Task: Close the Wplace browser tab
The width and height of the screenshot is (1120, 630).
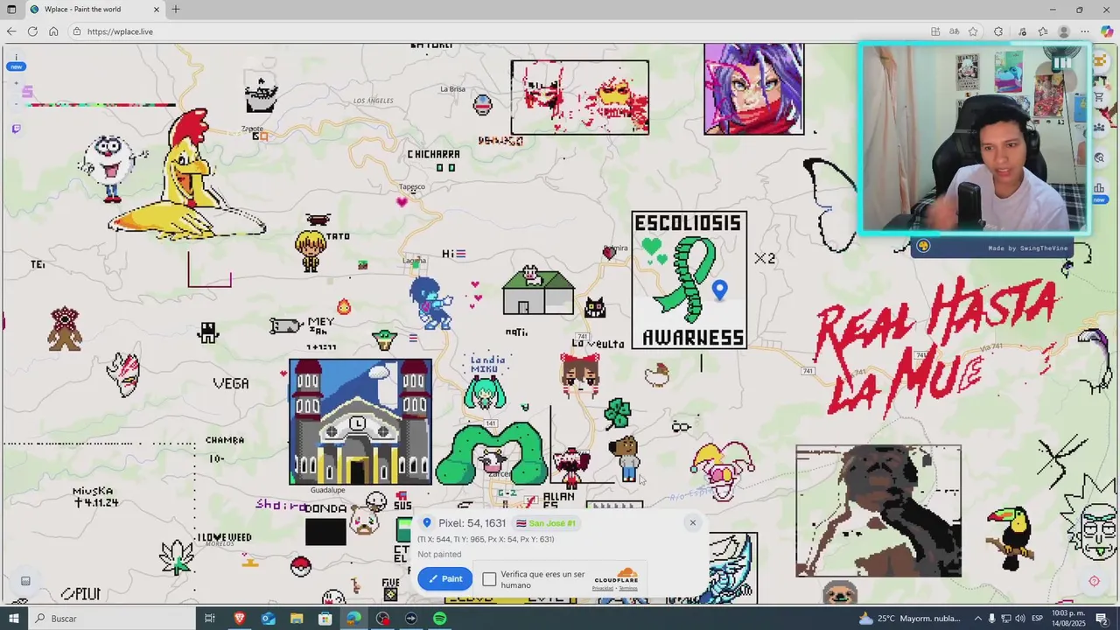Action: tap(157, 10)
